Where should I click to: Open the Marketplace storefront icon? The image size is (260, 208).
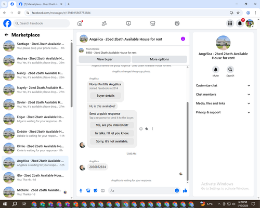153,23
